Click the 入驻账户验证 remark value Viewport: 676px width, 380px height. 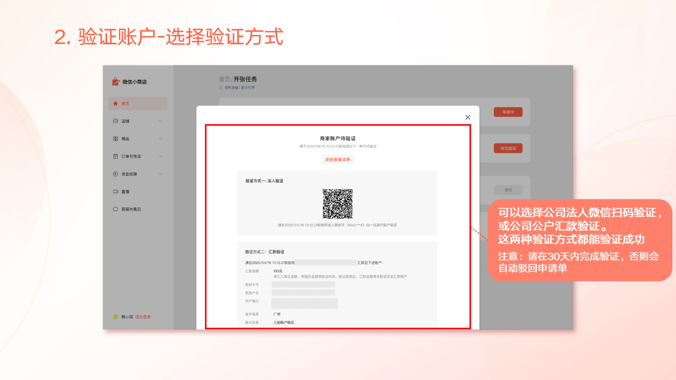[284, 322]
